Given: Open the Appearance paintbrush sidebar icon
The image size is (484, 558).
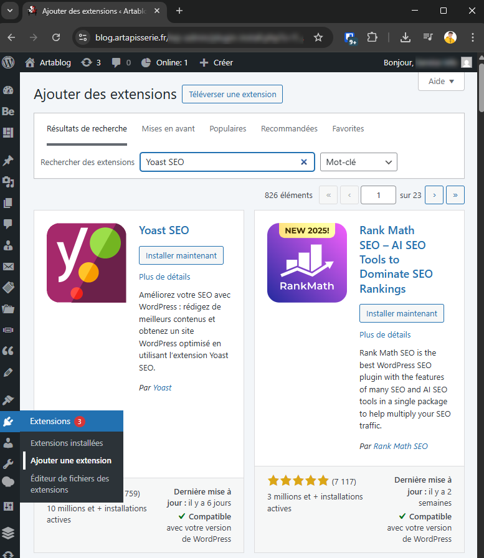Looking at the screenshot, I should pyautogui.click(x=8, y=400).
